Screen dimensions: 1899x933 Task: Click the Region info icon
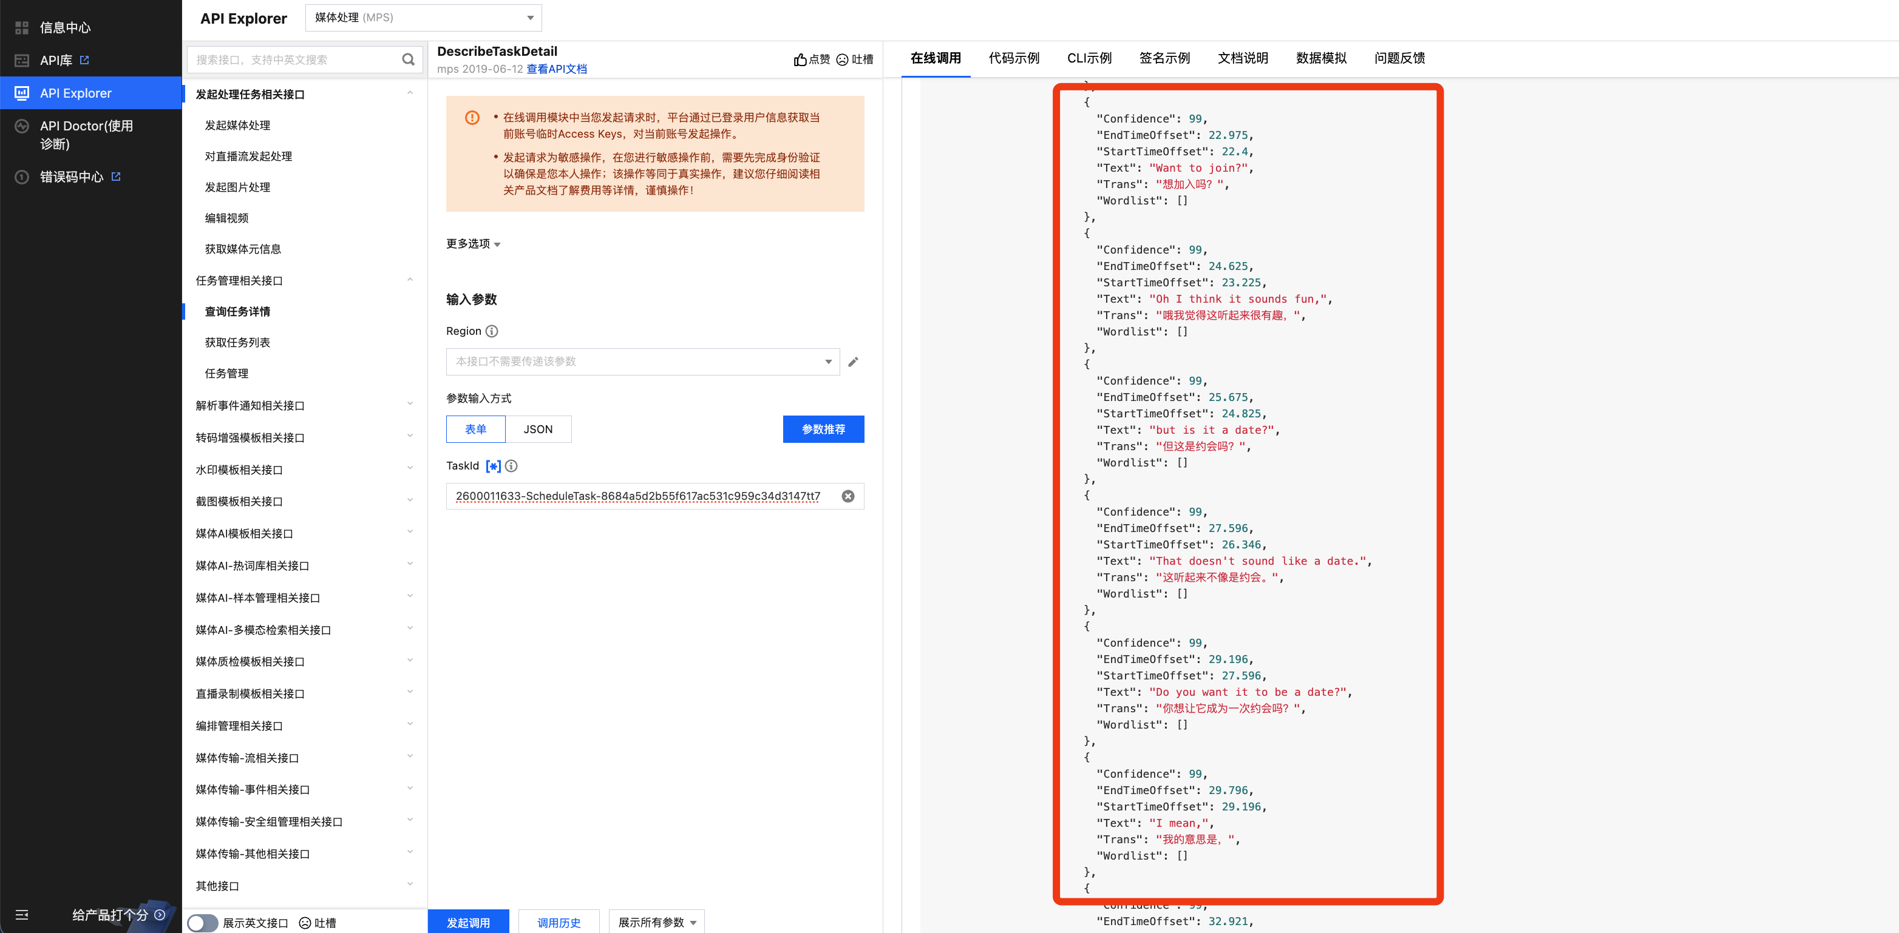pyautogui.click(x=492, y=331)
